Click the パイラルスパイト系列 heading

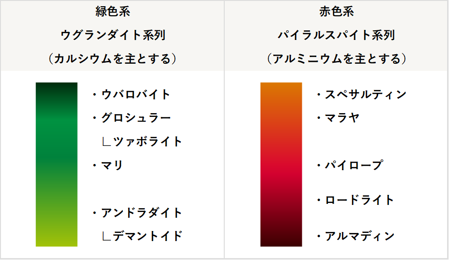pos(337,36)
